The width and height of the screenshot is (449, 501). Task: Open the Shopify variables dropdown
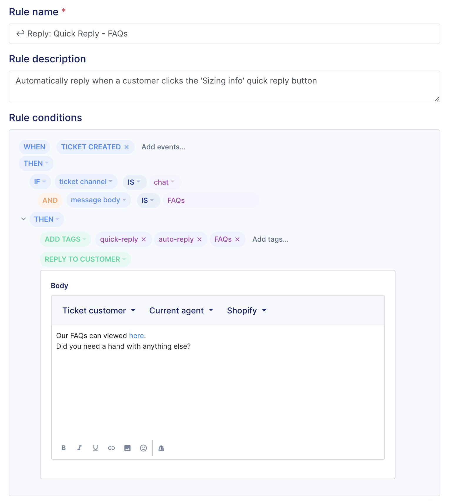click(247, 310)
